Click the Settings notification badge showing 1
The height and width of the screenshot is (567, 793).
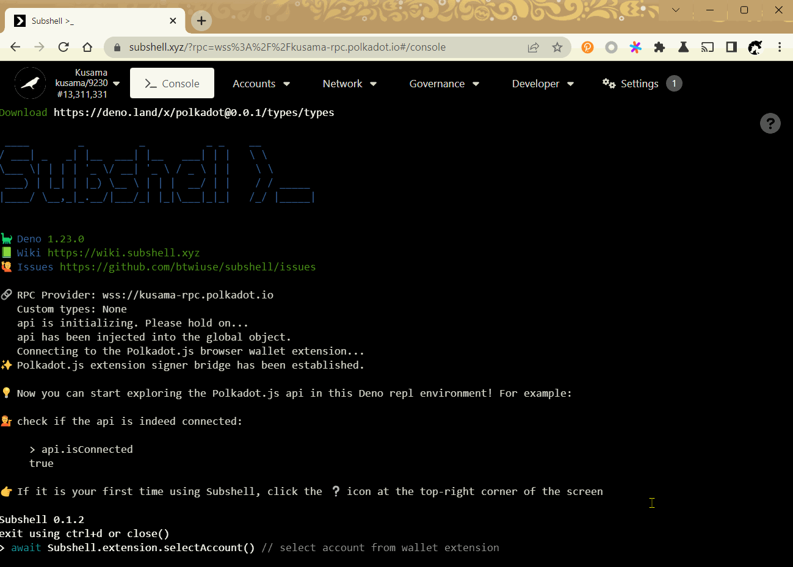[x=674, y=83]
